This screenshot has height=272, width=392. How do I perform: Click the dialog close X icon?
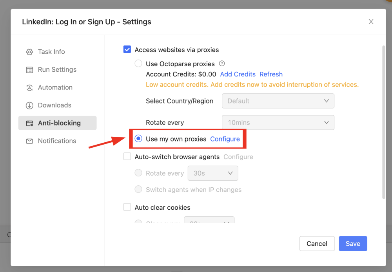(371, 22)
